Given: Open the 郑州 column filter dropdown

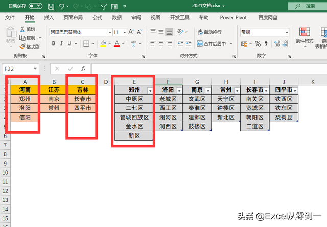Looking at the screenshot, I should pyautogui.click(x=150, y=90).
